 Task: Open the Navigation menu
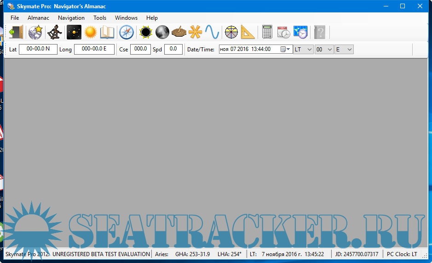(x=71, y=18)
